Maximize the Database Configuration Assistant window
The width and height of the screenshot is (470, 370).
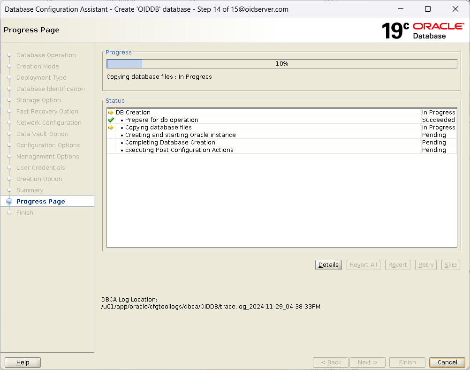click(x=427, y=9)
